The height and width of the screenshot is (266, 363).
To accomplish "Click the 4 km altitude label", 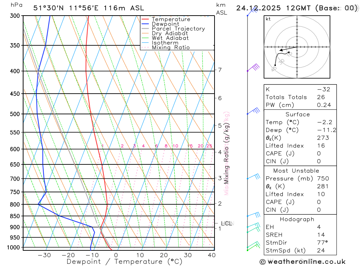I will click(x=220, y=152).
